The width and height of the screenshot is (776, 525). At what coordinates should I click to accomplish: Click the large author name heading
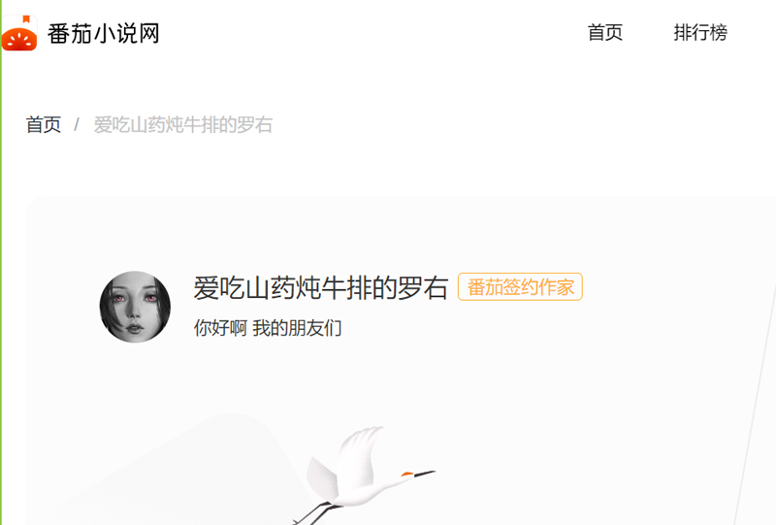tap(321, 287)
